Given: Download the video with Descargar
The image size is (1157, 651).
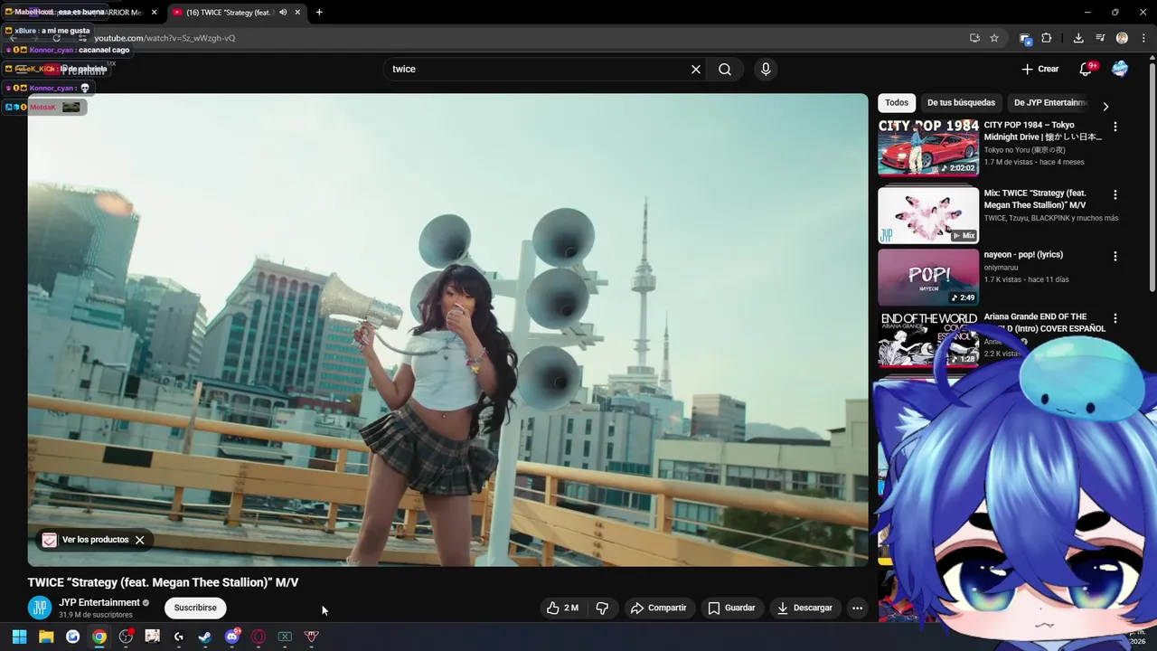Looking at the screenshot, I should [804, 608].
